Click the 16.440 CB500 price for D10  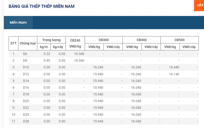point(174,67)
